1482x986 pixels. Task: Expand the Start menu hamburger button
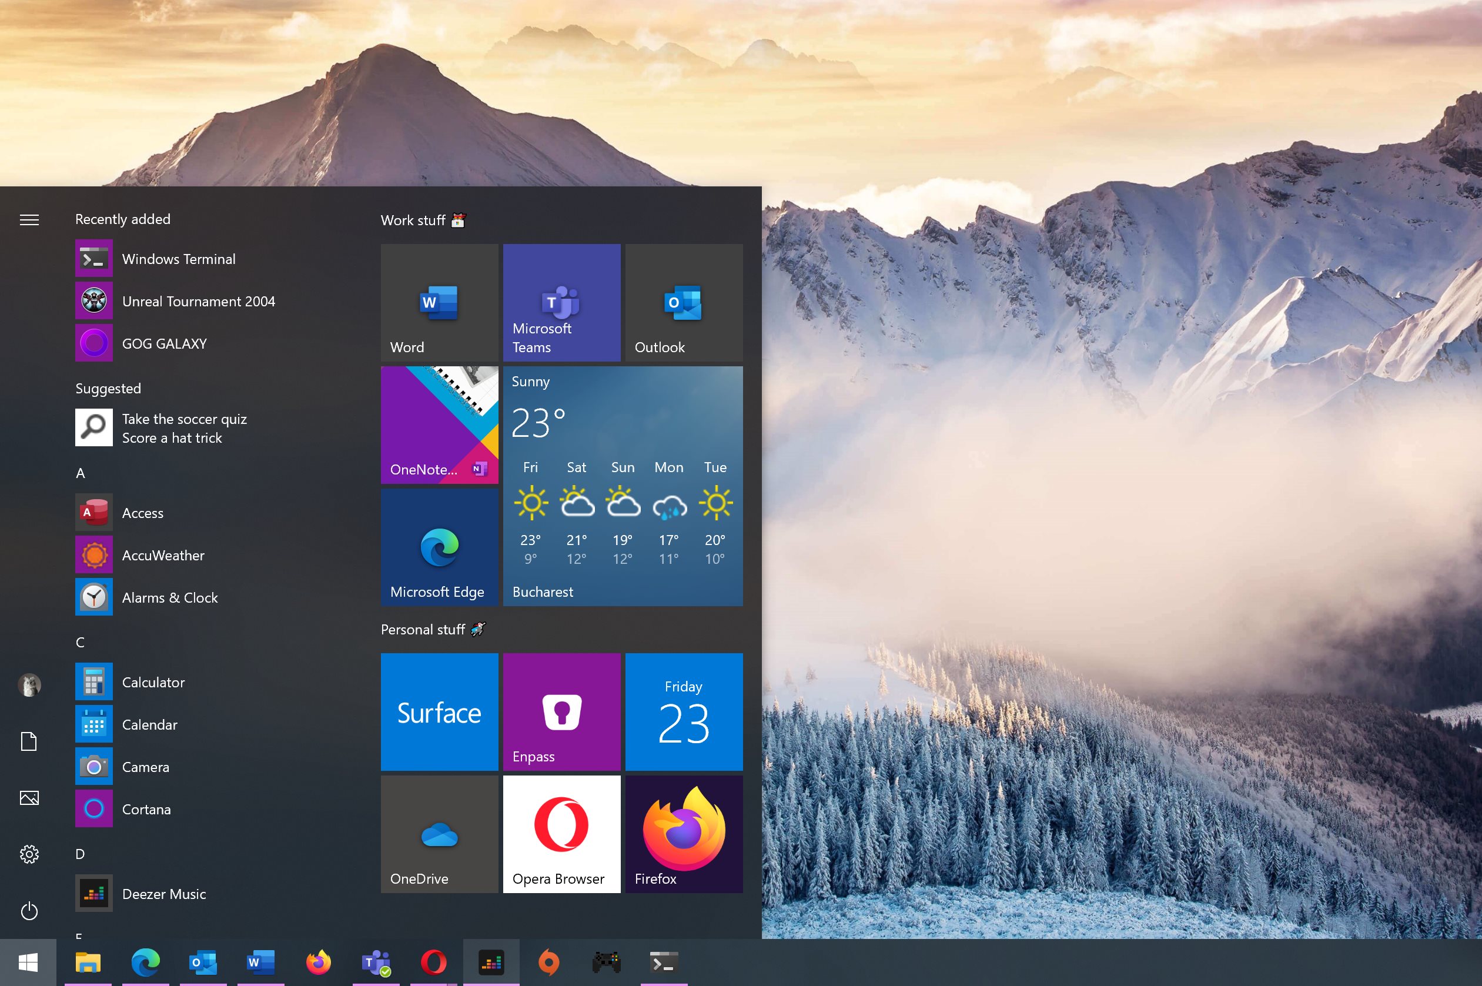click(x=29, y=219)
